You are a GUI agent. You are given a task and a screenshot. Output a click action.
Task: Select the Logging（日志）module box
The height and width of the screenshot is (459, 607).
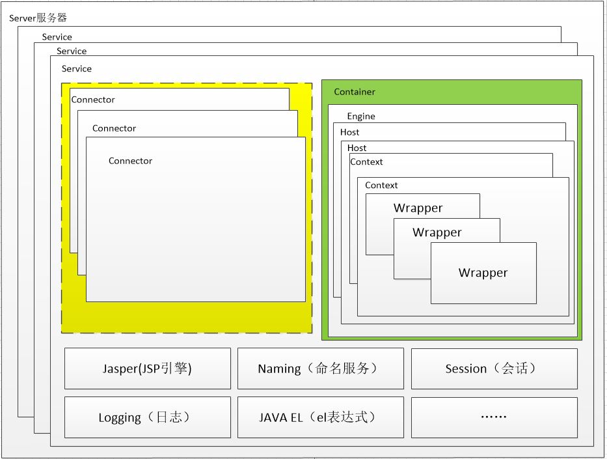(147, 417)
